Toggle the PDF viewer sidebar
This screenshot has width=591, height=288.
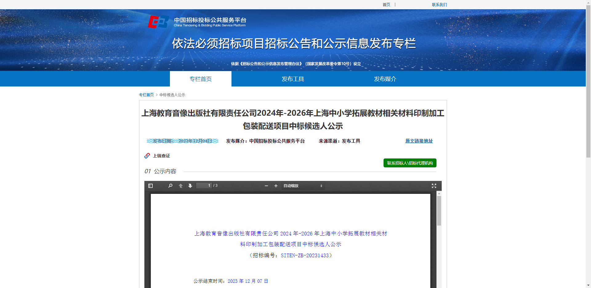point(151,186)
